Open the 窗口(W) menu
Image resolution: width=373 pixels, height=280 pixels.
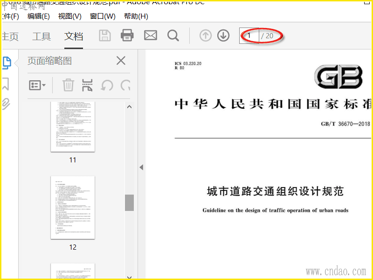pos(103,16)
